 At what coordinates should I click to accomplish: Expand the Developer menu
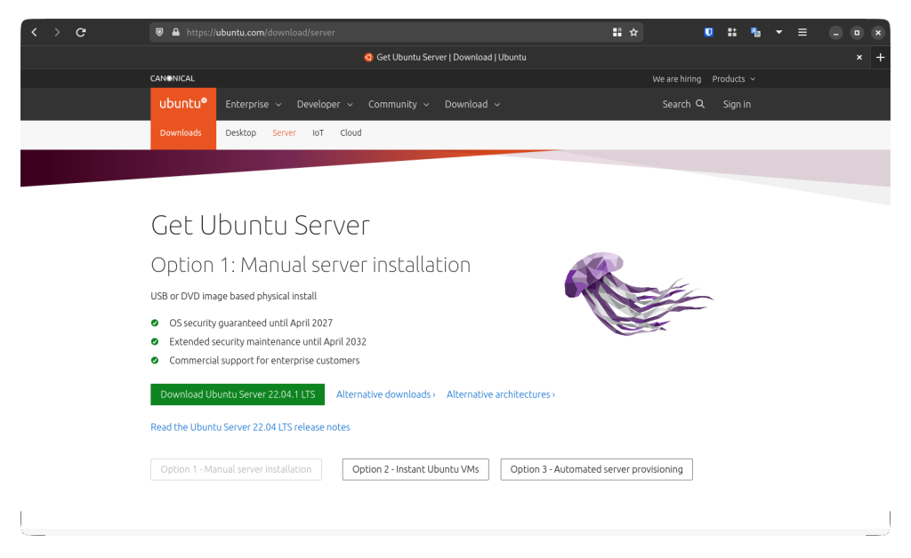(x=325, y=105)
